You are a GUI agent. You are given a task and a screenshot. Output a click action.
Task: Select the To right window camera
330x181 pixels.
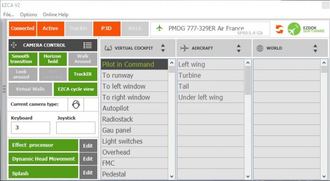[x=134, y=97]
